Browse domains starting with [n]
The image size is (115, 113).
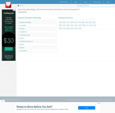click(72, 25)
